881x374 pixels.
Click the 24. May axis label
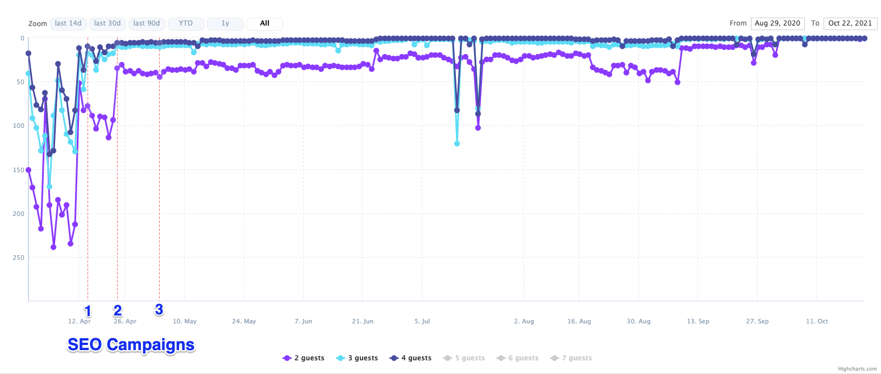coord(244,322)
